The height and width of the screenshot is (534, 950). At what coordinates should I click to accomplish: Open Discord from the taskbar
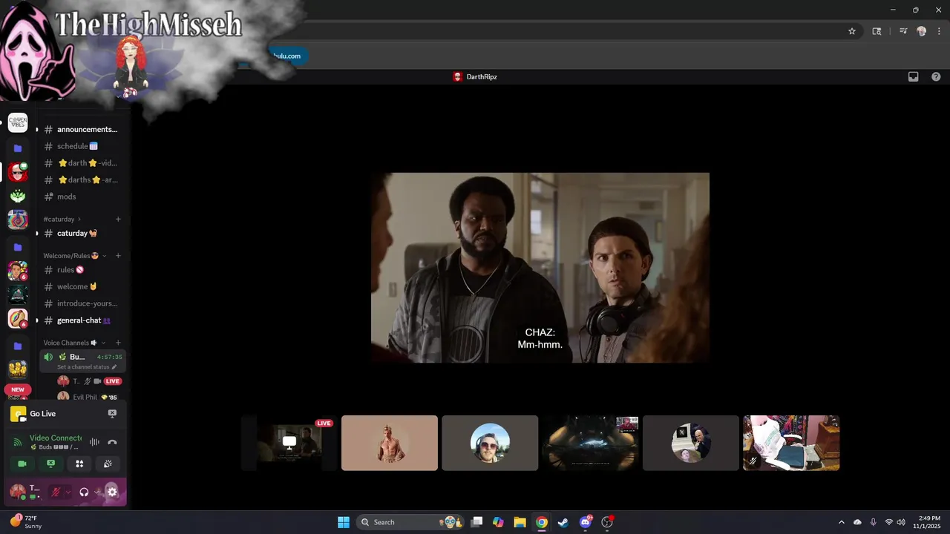[586, 522]
